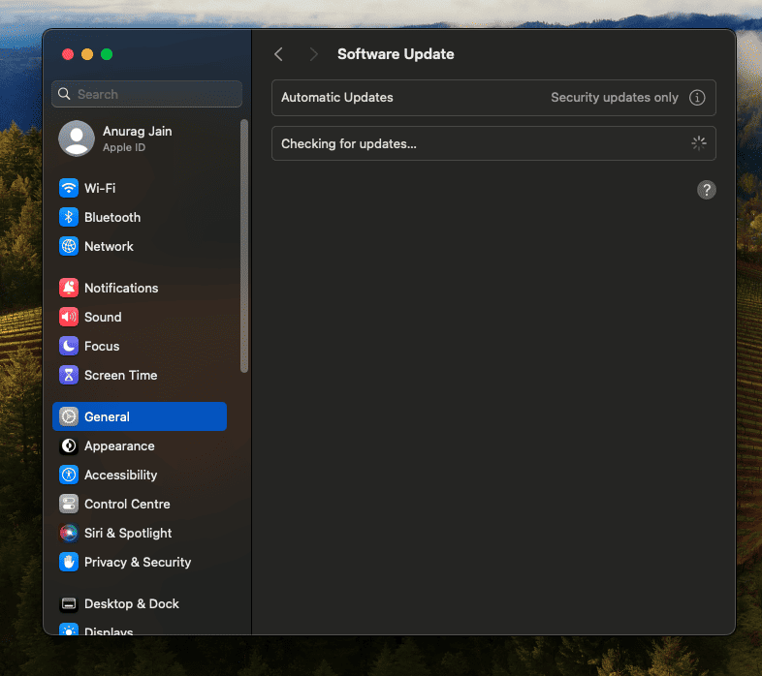Open the Focus sidebar label
The width and height of the screenshot is (762, 676).
tap(102, 347)
